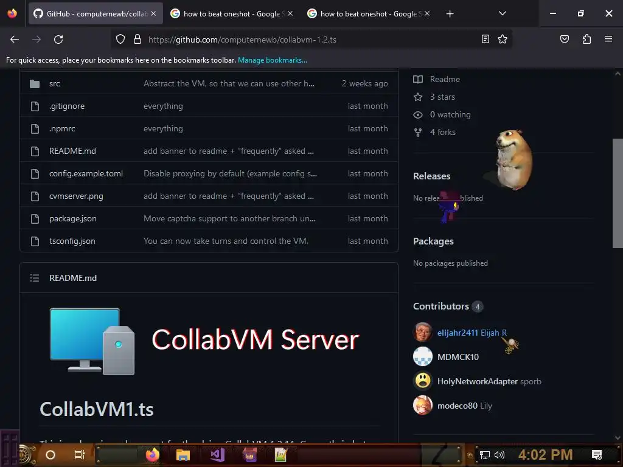This screenshot has width=623, height=467.
Task: Open elijahr2411 contributor profile
Action: [x=458, y=333]
